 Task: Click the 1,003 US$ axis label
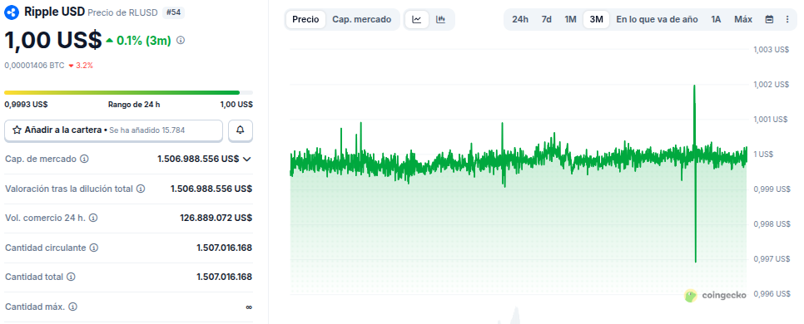[772, 50]
